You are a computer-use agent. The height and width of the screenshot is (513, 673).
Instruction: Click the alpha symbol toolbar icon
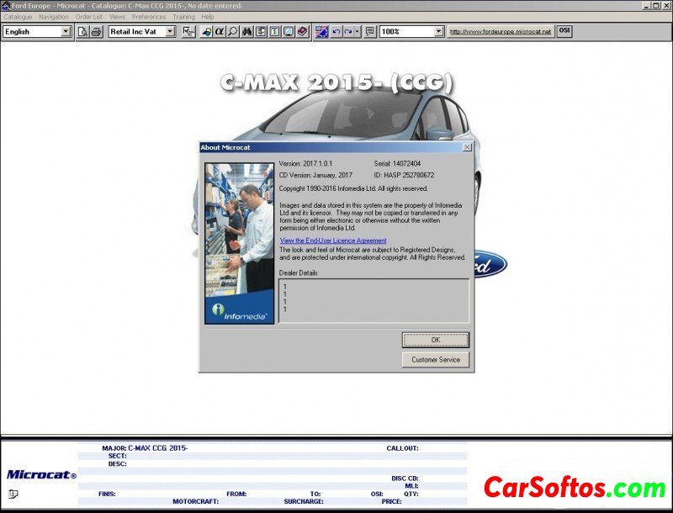(219, 32)
